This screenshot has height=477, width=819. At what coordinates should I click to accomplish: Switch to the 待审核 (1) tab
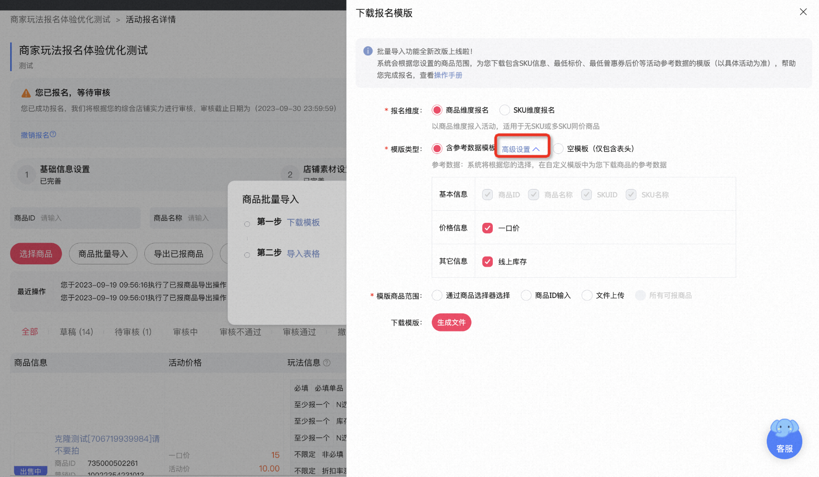(x=133, y=332)
